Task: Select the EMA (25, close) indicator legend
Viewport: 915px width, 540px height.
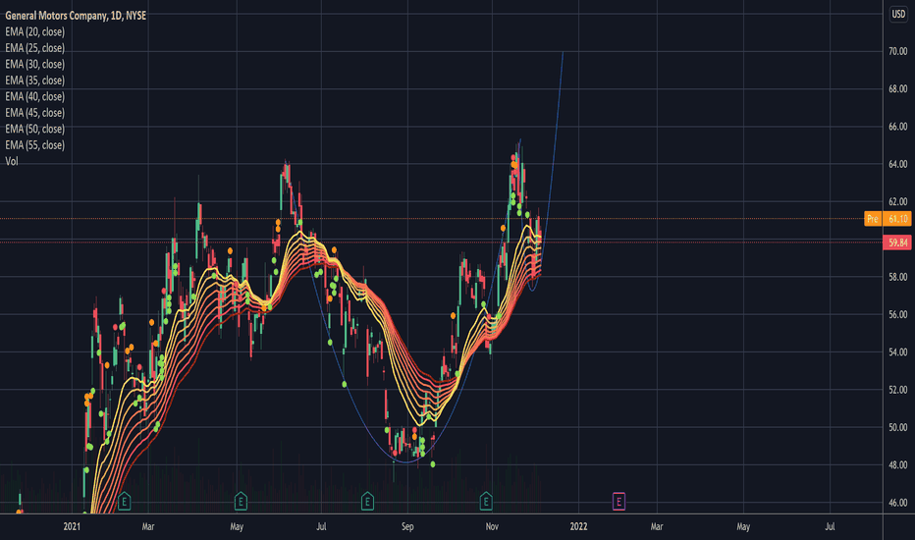Action: 35,48
